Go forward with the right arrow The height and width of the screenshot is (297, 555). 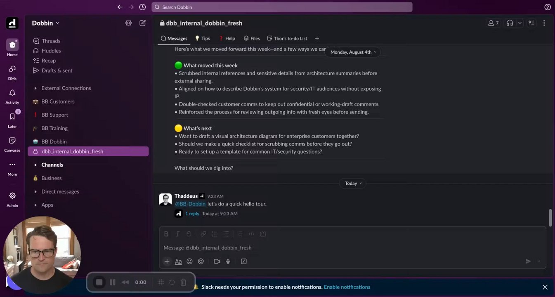131,7
